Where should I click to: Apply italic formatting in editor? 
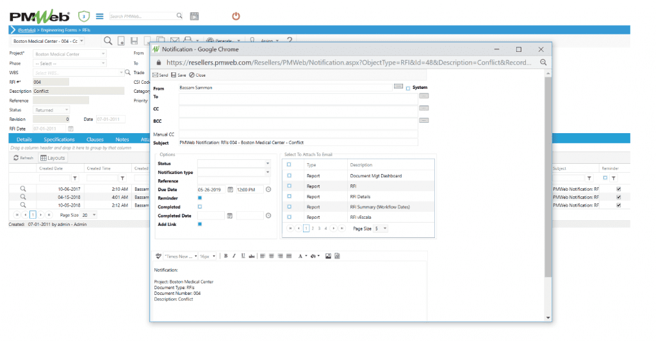pos(234,256)
